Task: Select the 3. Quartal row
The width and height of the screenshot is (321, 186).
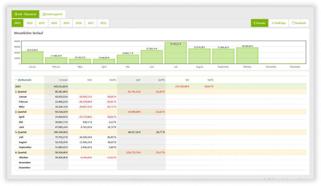Action: [x=160, y=132]
